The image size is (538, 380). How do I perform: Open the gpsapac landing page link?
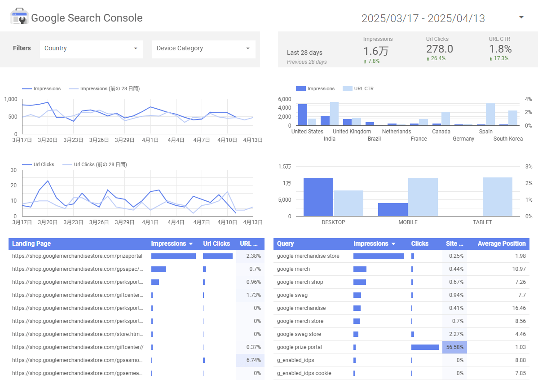click(78, 269)
